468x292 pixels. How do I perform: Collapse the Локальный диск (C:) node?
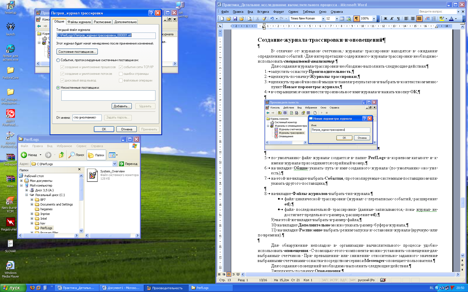26,195
